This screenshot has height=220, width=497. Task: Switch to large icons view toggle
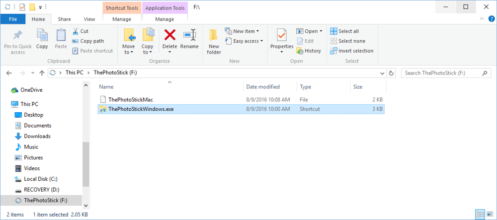pyautogui.click(x=489, y=215)
